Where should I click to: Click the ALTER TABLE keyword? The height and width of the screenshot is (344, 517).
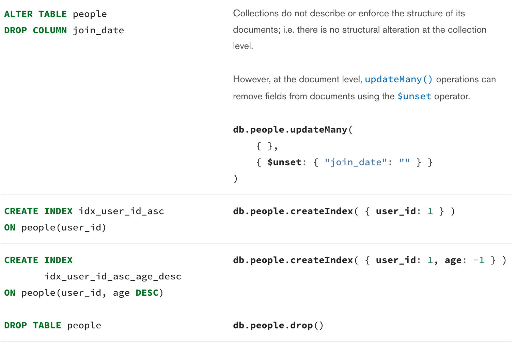click(35, 14)
